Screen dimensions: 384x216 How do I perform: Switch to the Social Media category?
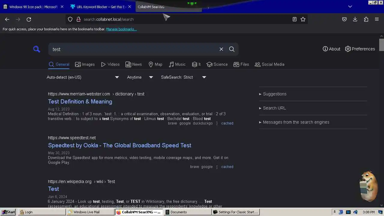coord(269,64)
